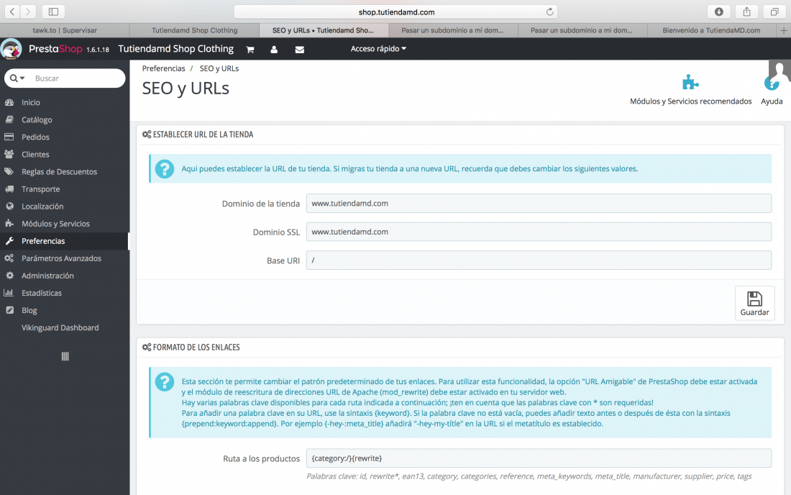Reload the page with the refresh icon
The width and height of the screenshot is (791, 495).
point(549,12)
